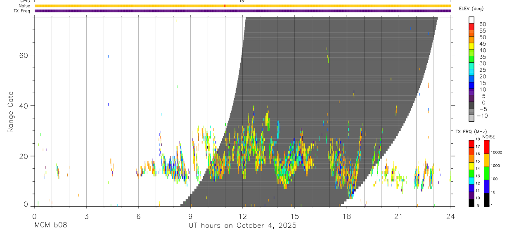Viewport: 507px width, 234px height.
Task: Click the purple TX Freq strip
Action: tap(242, 11)
